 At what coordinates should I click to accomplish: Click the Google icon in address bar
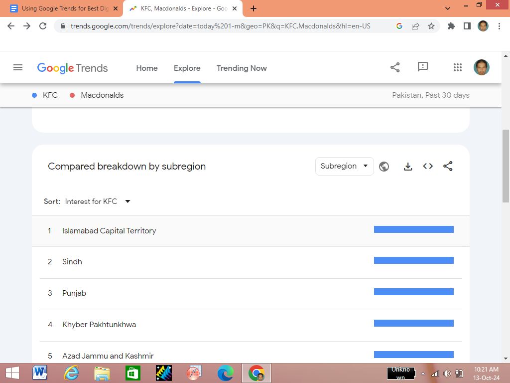tap(399, 26)
